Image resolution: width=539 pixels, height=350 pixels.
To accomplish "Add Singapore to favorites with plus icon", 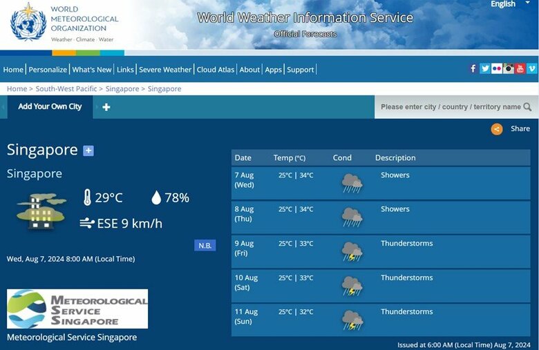I will [88, 150].
